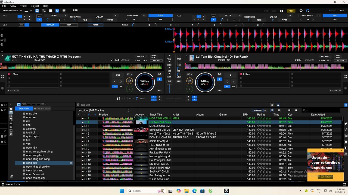Open the Help menu
The height and width of the screenshot is (195, 348).
[x=46, y=6]
